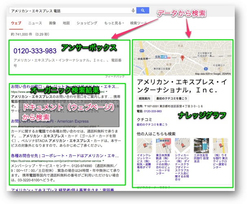Switch to the ニュース tab
Viewport: 247px width, 204px height.
[x=35, y=23]
